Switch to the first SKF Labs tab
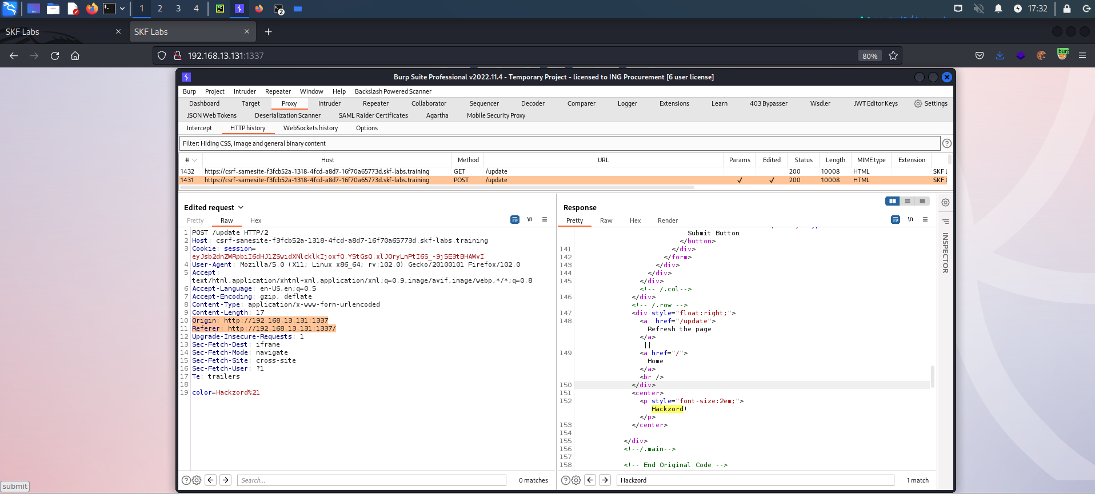Screen dimensions: 1095x494 tap(63, 32)
